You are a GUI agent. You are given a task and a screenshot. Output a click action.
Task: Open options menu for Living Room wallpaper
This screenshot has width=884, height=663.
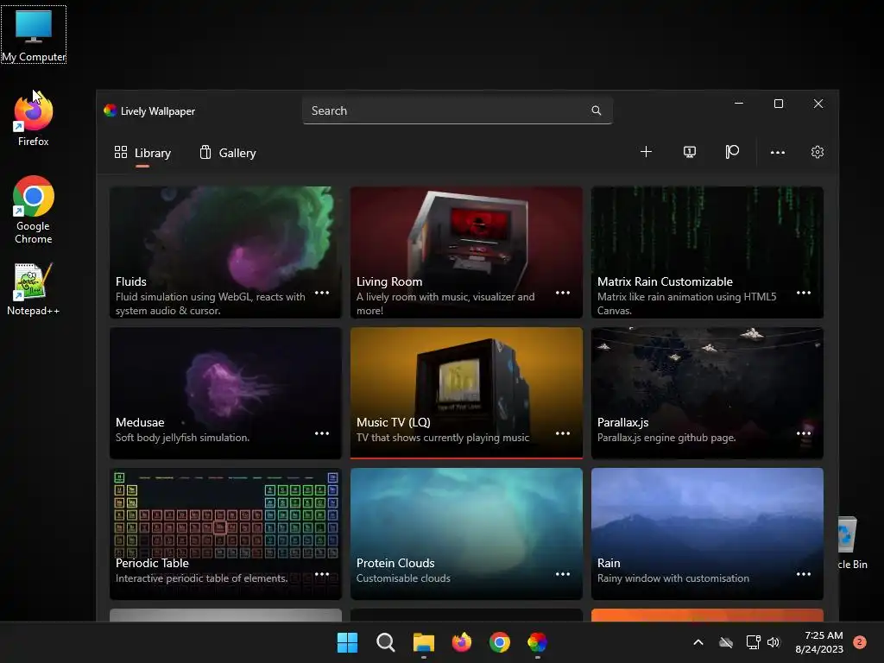tap(563, 293)
